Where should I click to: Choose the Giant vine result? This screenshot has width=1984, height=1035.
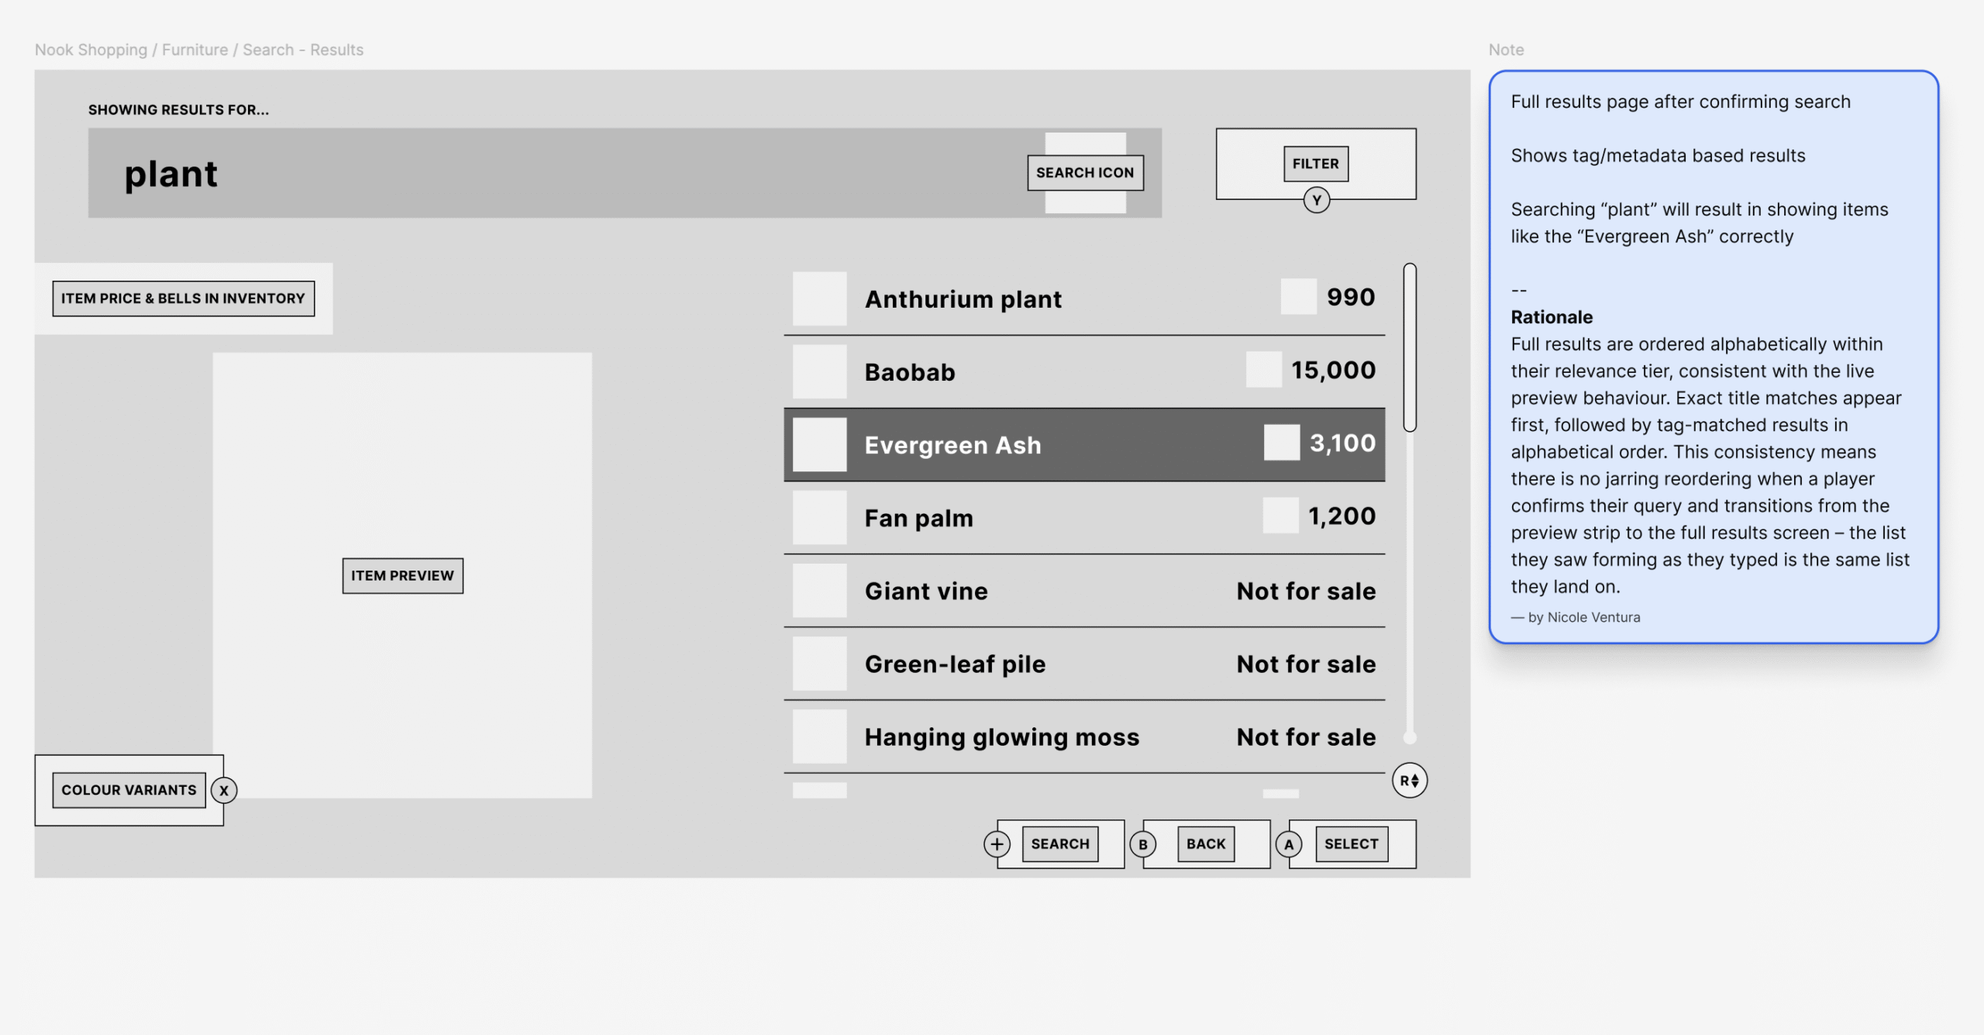click(x=1083, y=591)
